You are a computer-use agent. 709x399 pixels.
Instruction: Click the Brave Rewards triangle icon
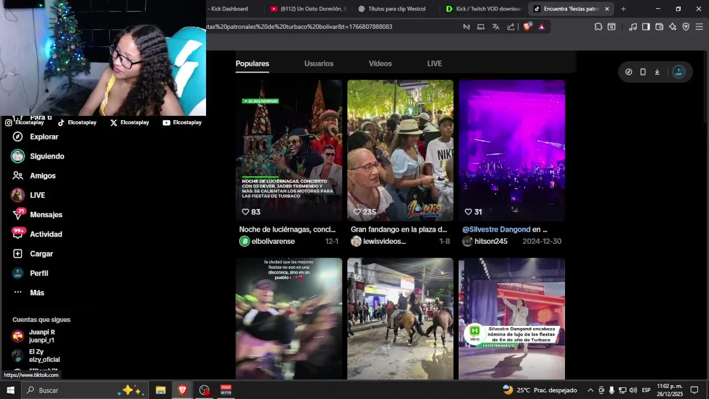coord(542,27)
